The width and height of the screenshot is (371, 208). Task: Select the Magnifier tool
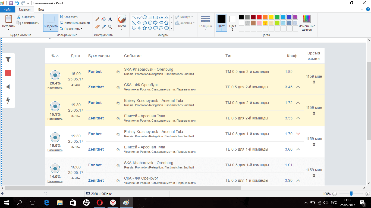click(110, 27)
